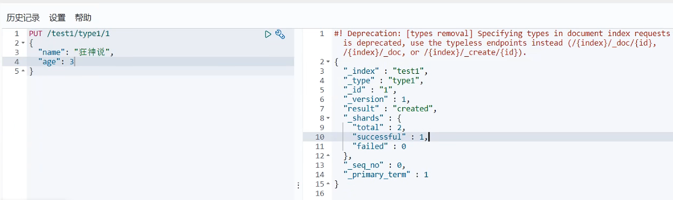The width and height of the screenshot is (673, 200).
Task: Place cursor in PUT /test1/type1/1 line
Action: point(69,33)
